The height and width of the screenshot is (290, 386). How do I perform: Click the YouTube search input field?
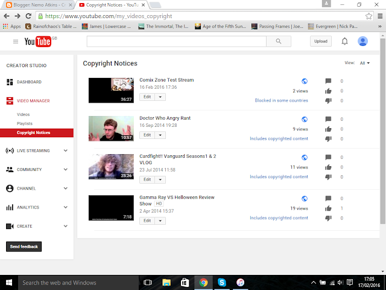pos(177,41)
